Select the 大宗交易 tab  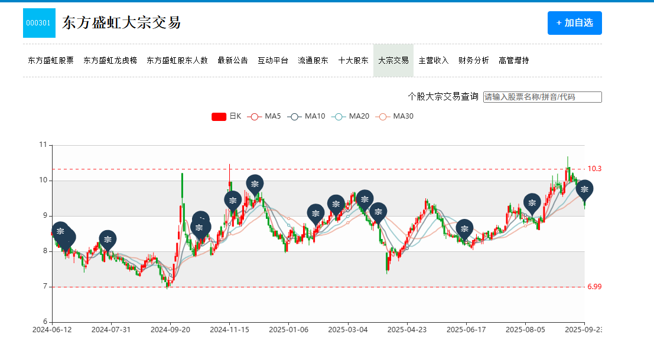tap(393, 60)
